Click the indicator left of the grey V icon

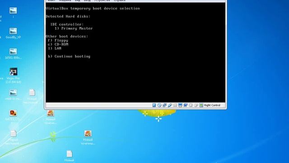(186, 105)
